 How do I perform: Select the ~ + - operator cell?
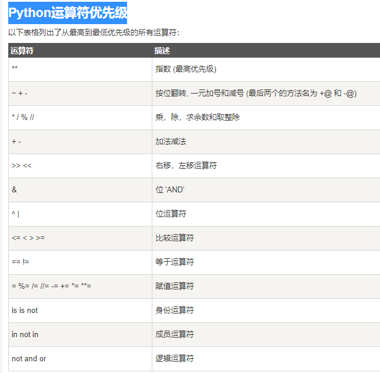click(x=80, y=94)
